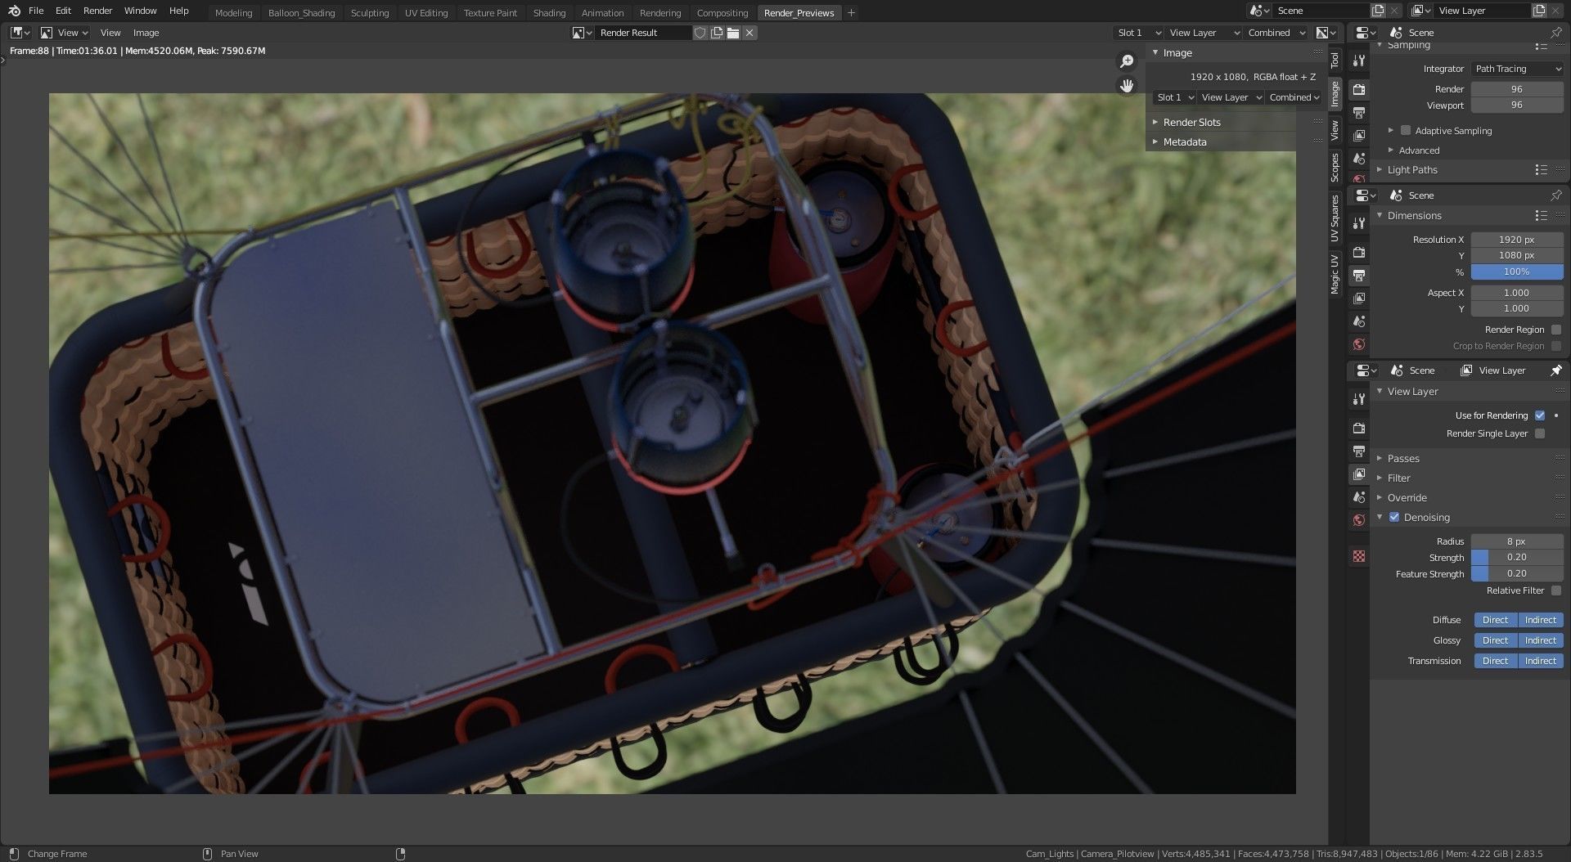The height and width of the screenshot is (862, 1571).
Task: Open Tool tab in bottom properties panel
Action: tap(1359, 399)
